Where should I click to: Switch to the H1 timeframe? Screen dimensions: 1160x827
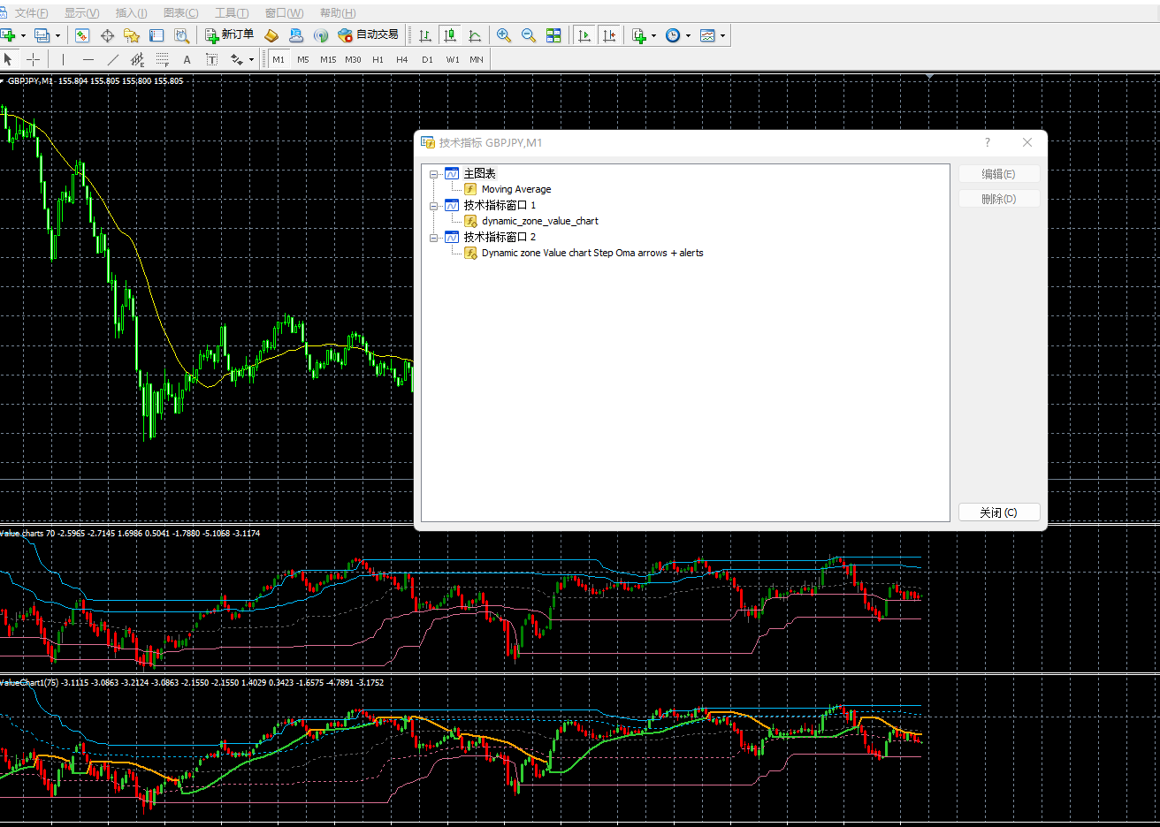click(378, 59)
